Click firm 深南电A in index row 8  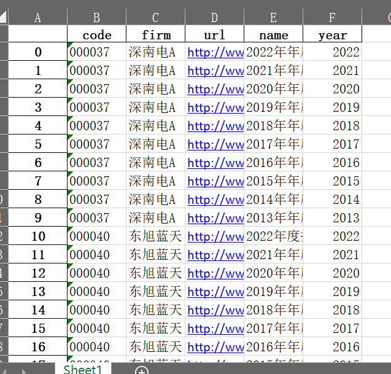pyautogui.click(x=156, y=199)
